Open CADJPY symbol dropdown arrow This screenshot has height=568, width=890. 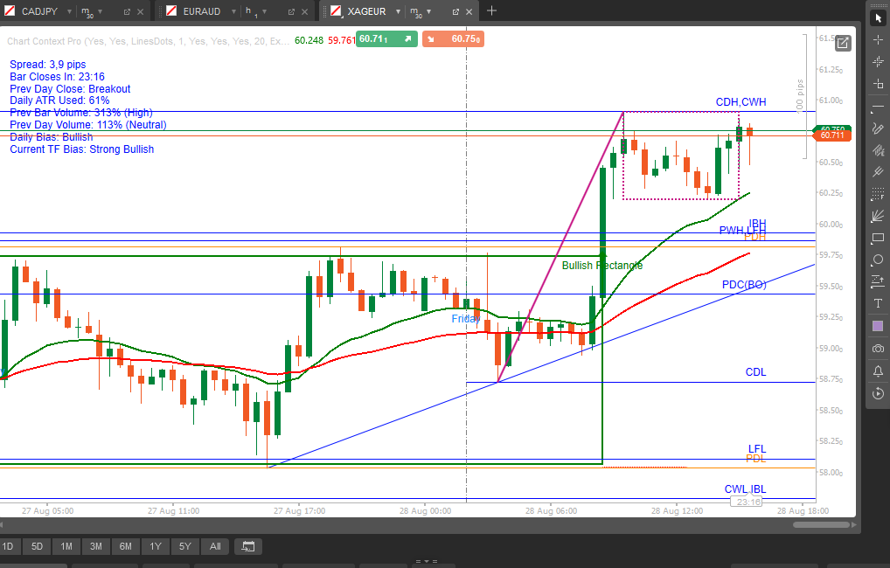pyautogui.click(x=69, y=12)
